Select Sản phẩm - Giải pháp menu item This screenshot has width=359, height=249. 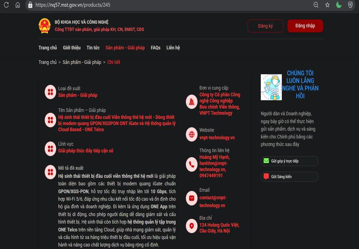(125, 48)
